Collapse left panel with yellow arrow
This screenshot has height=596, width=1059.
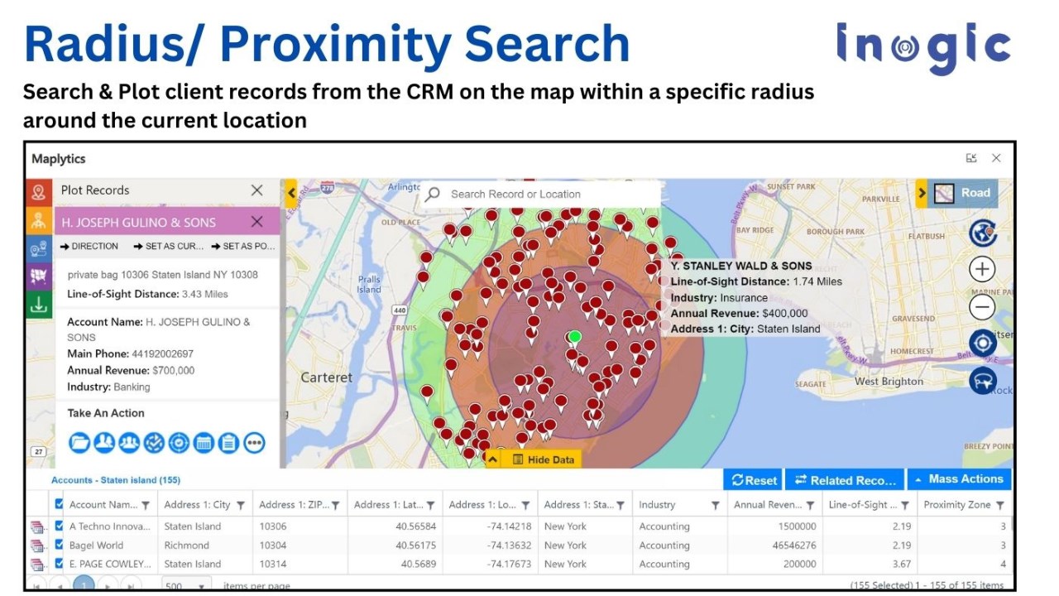tap(291, 194)
